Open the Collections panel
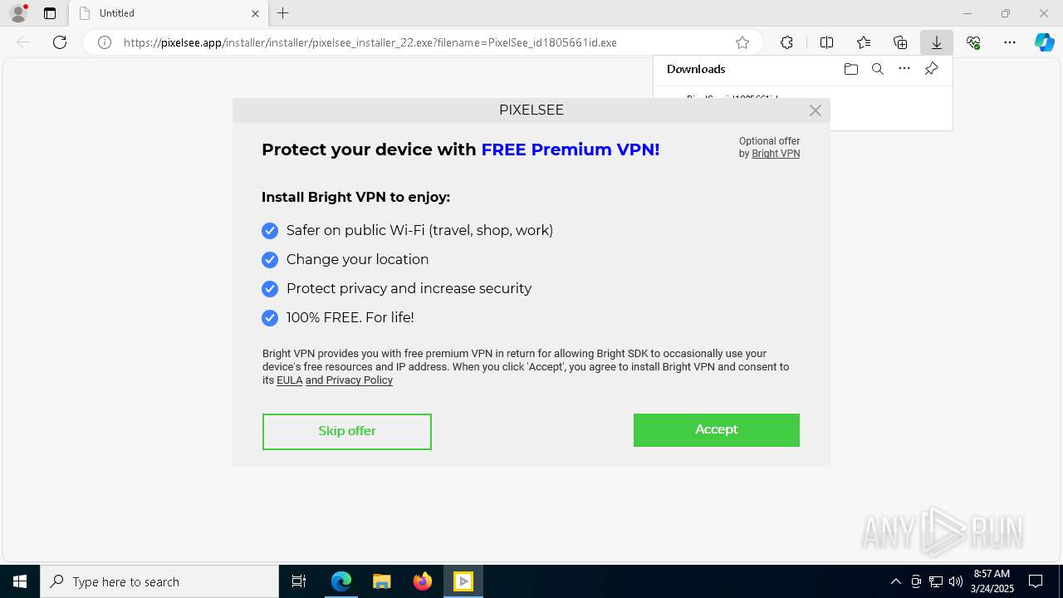This screenshot has height=598, width=1063. [x=900, y=42]
